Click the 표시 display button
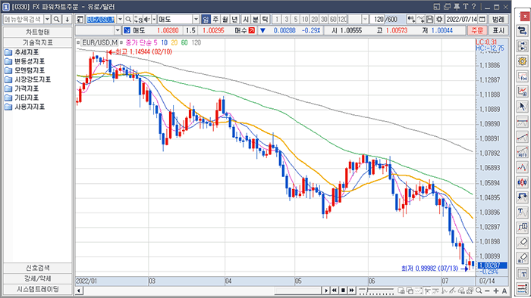Image resolution: width=531 pixels, height=298 pixels. (x=498, y=30)
